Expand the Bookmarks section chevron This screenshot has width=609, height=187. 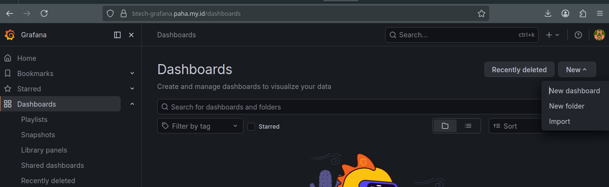132,74
